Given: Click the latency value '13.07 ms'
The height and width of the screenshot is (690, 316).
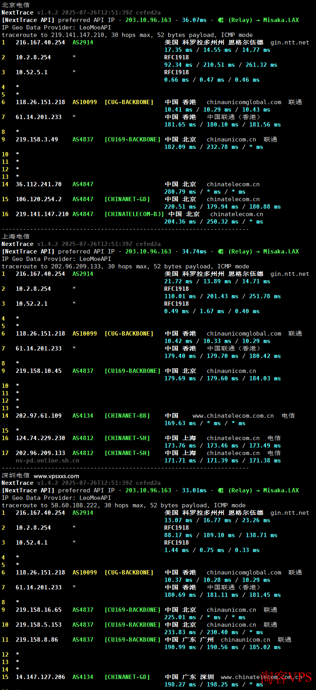Looking at the screenshot, I should point(178,520).
